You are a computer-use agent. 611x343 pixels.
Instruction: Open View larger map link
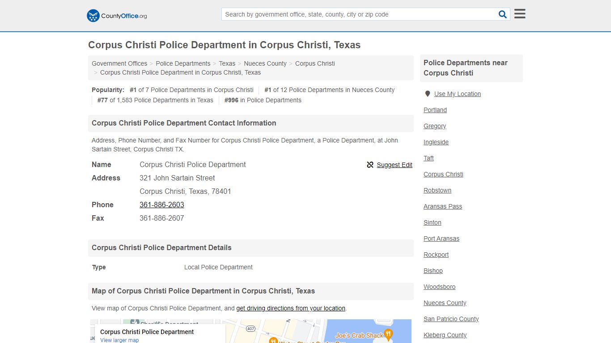point(119,340)
